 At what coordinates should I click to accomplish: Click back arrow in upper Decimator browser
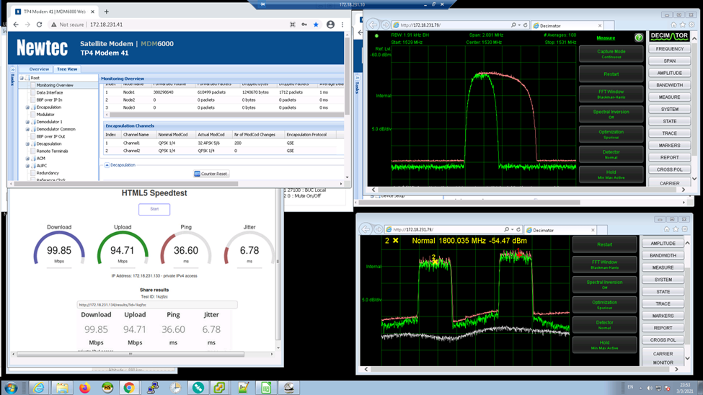pos(373,25)
